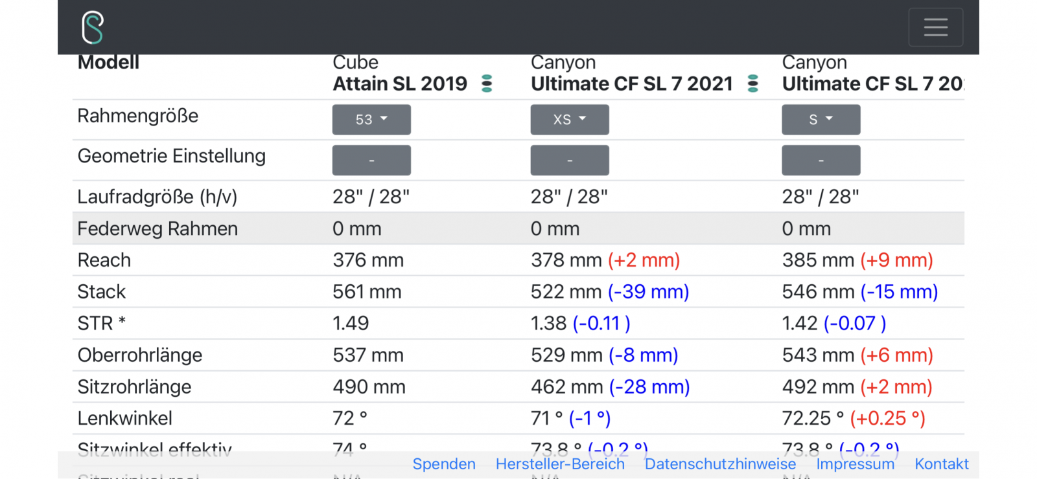Click Cube geometry setting button
Viewport: 1037px width, 479px height.
[x=371, y=160]
